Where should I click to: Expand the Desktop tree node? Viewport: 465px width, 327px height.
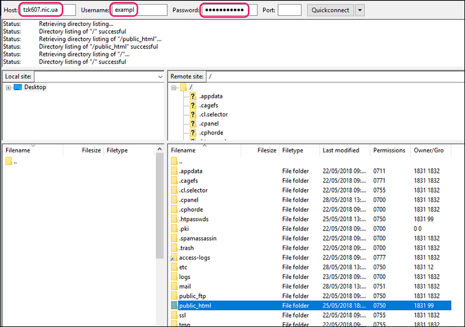8,88
